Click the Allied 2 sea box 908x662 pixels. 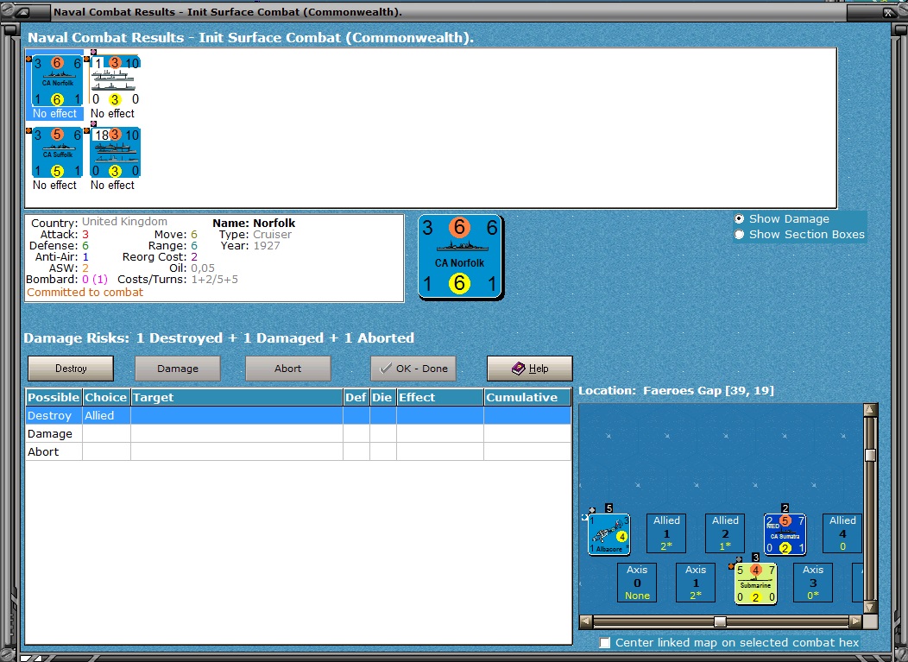[725, 533]
